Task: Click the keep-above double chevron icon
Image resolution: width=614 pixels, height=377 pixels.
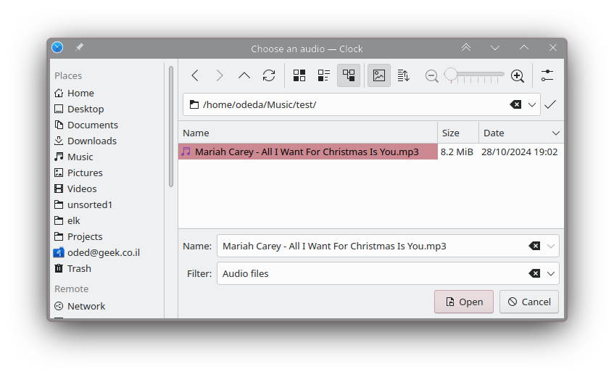Action: (x=466, y=48)
